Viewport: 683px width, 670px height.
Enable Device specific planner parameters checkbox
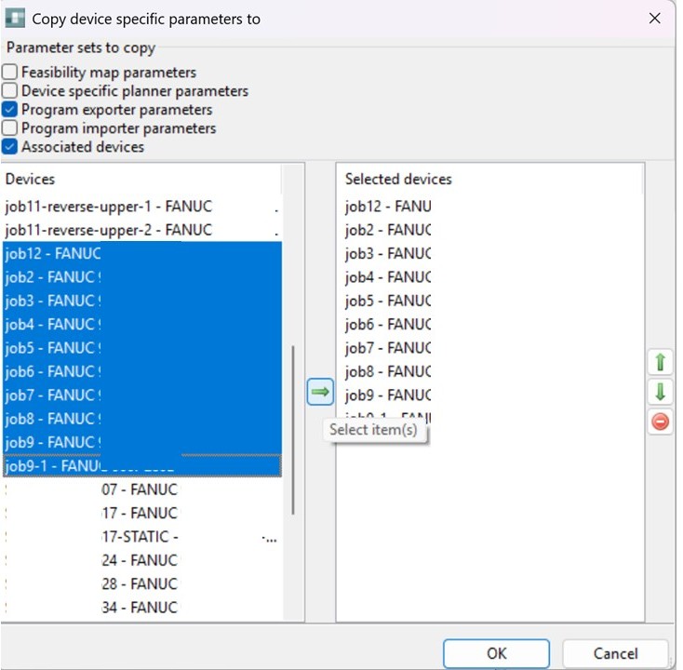click(10, 91)
